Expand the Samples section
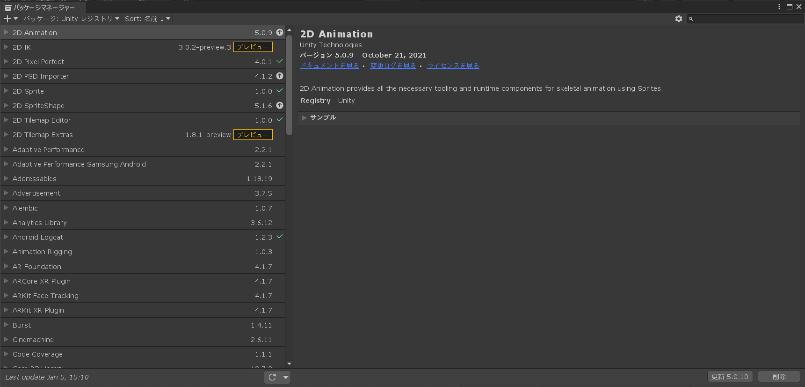Screen dimensions: 805x387 pos(304,117)
